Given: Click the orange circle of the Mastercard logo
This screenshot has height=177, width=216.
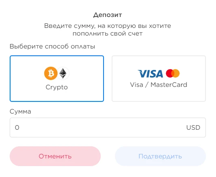Looking at the screenshot, I should click(x=176, y=74).
